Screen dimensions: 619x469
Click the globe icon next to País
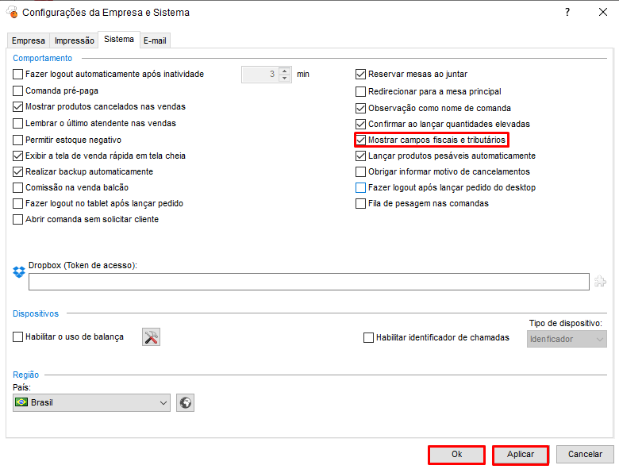click(x=186, y=403)
